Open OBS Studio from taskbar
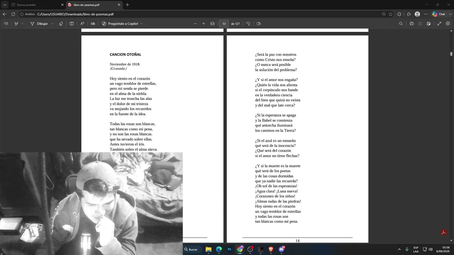This screenshot has width=454, height=255. (x=250, y=249)
